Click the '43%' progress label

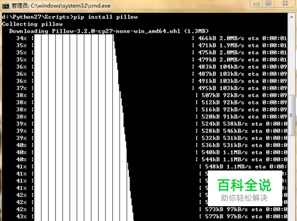tap(21, 217)
